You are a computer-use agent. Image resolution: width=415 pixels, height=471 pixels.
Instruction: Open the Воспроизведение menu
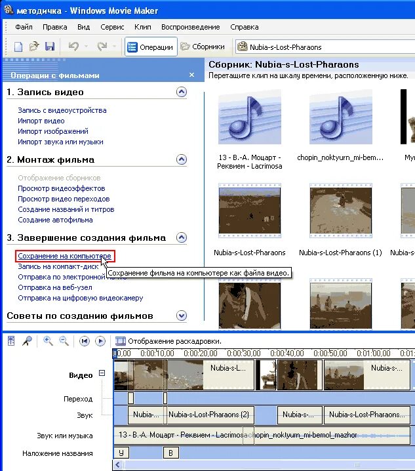point(190,27)
